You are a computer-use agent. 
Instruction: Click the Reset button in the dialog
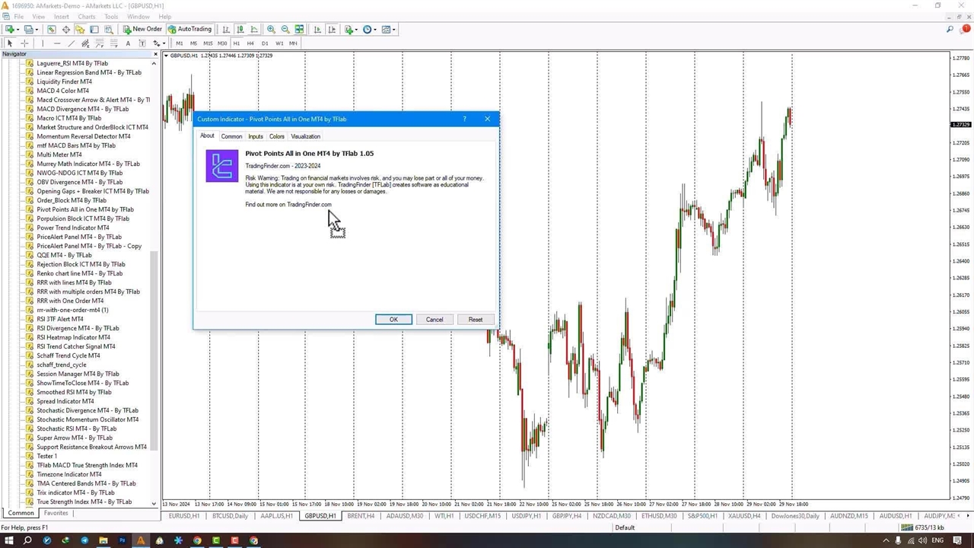[475, 320]
